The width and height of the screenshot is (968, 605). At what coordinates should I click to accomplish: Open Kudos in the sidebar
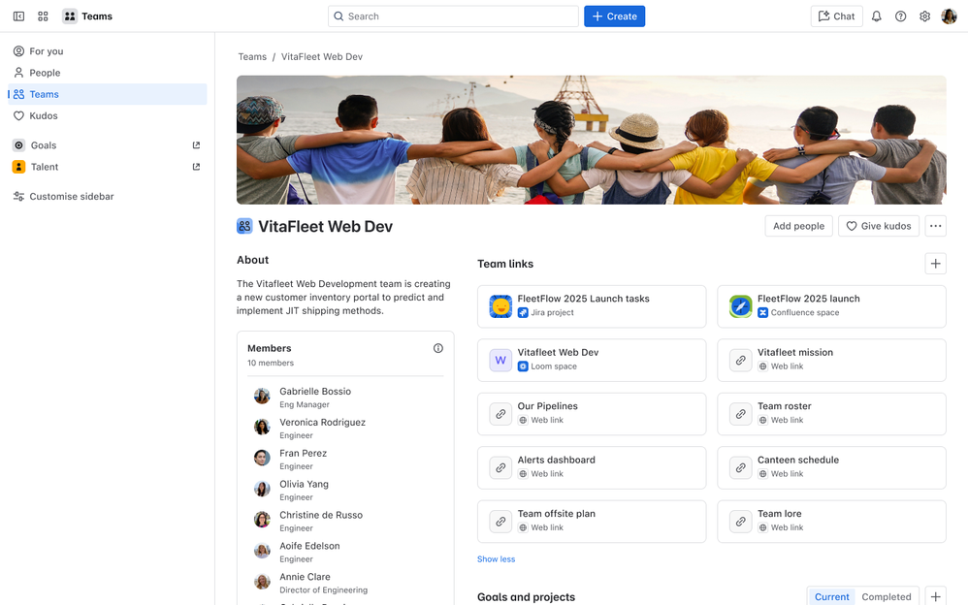click(x=108, y=116)
